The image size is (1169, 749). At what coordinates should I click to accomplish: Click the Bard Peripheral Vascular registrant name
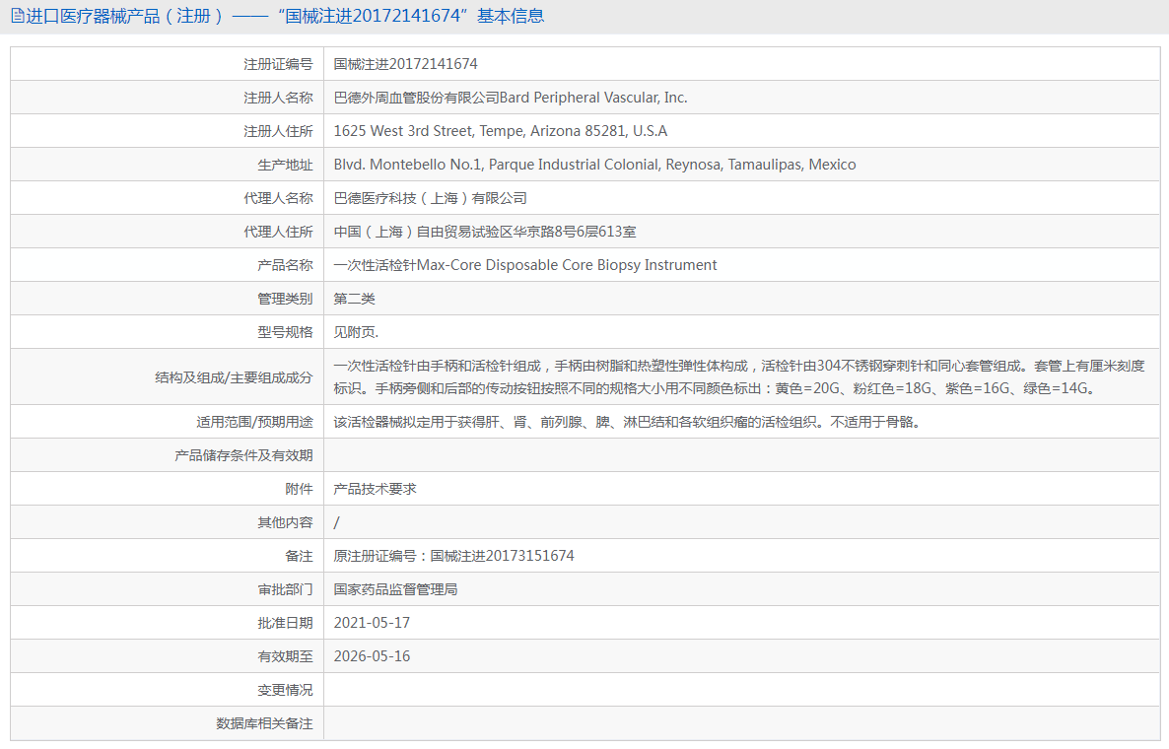point(511,98)
